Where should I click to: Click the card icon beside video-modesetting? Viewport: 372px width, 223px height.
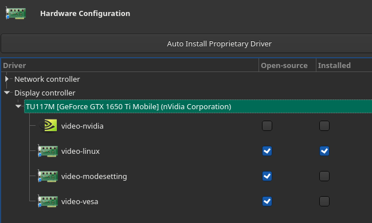(x=48, y=176)
